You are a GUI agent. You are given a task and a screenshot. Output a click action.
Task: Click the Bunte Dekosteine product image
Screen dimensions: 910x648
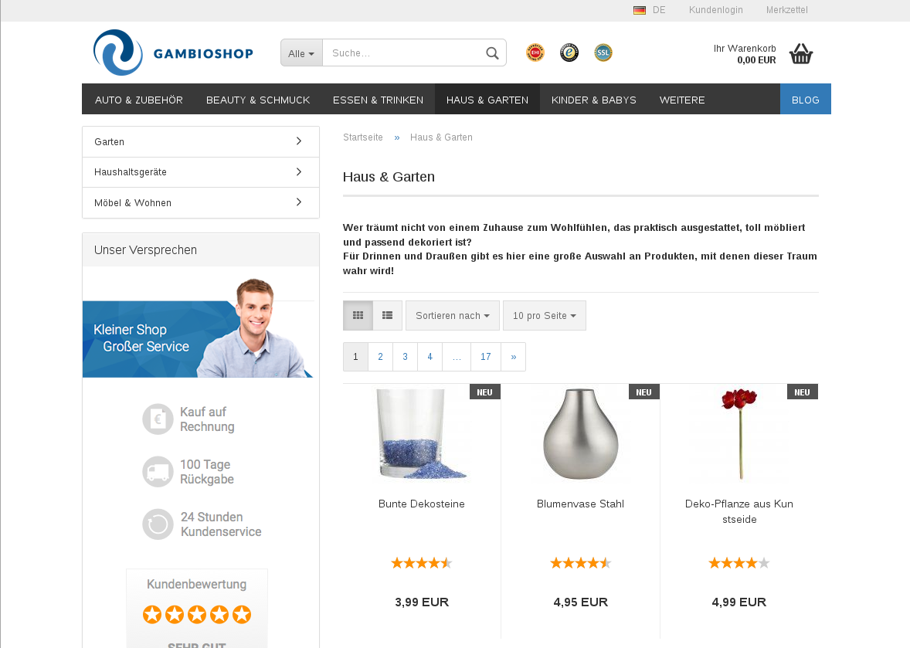(421, 434)
